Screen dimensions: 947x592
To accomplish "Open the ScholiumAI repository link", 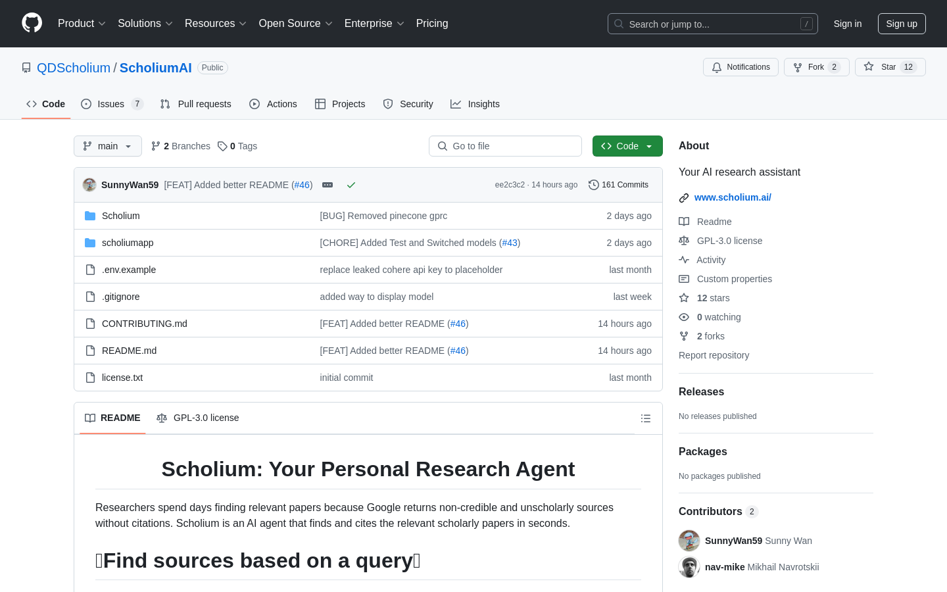I will (156, 68).
